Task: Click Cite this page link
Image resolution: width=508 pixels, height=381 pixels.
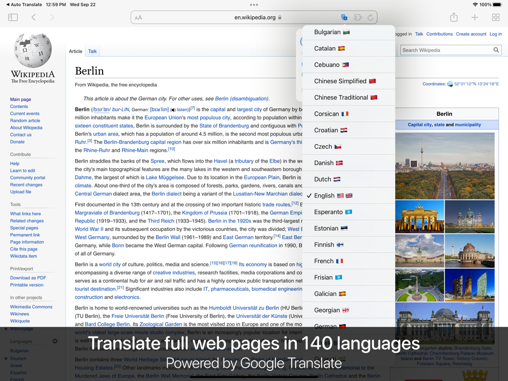Action: point(24,249)
